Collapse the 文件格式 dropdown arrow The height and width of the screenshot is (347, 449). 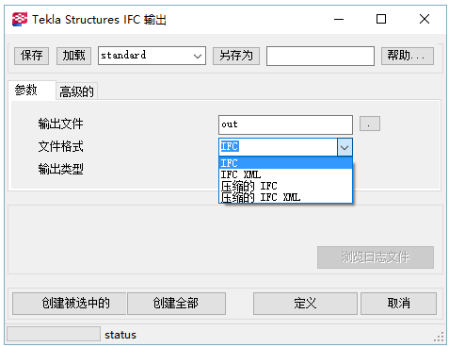coord(345,147)
